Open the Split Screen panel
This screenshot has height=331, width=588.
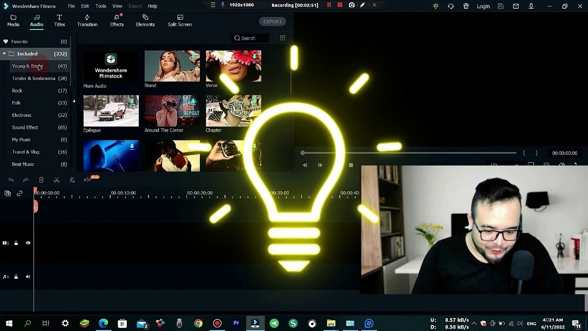coord(180,21)
